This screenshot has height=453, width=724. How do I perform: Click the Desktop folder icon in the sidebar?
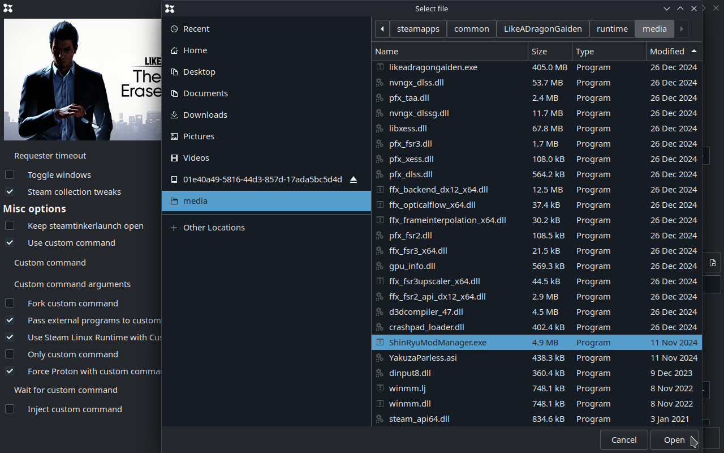click(174, 72)
